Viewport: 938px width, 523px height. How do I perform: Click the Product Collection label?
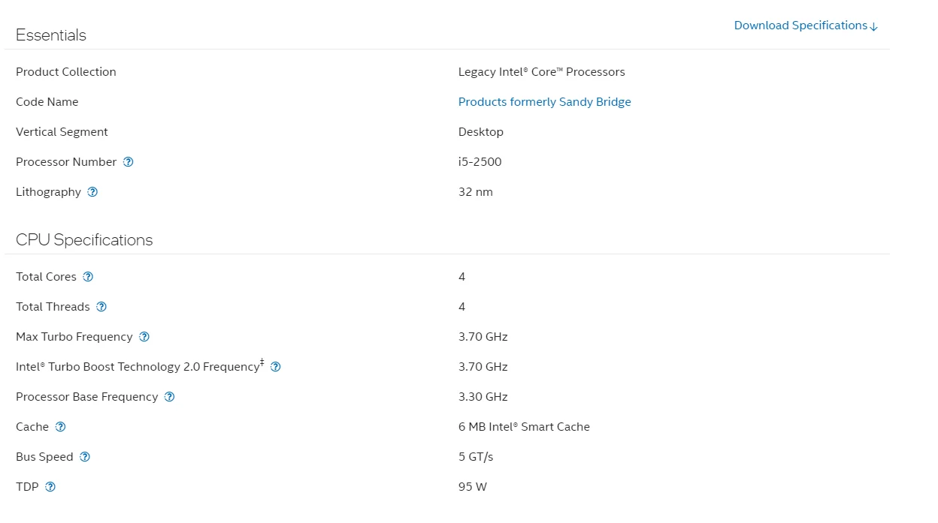(x=66, y=72)
